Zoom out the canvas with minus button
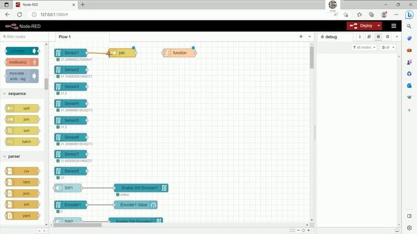 pos(298,230)
